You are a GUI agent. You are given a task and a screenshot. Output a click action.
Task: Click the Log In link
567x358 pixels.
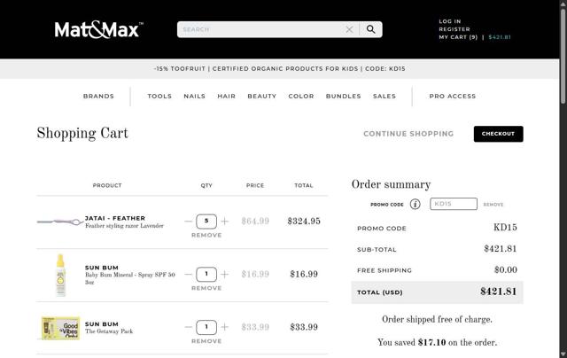[x=450, y=21]
